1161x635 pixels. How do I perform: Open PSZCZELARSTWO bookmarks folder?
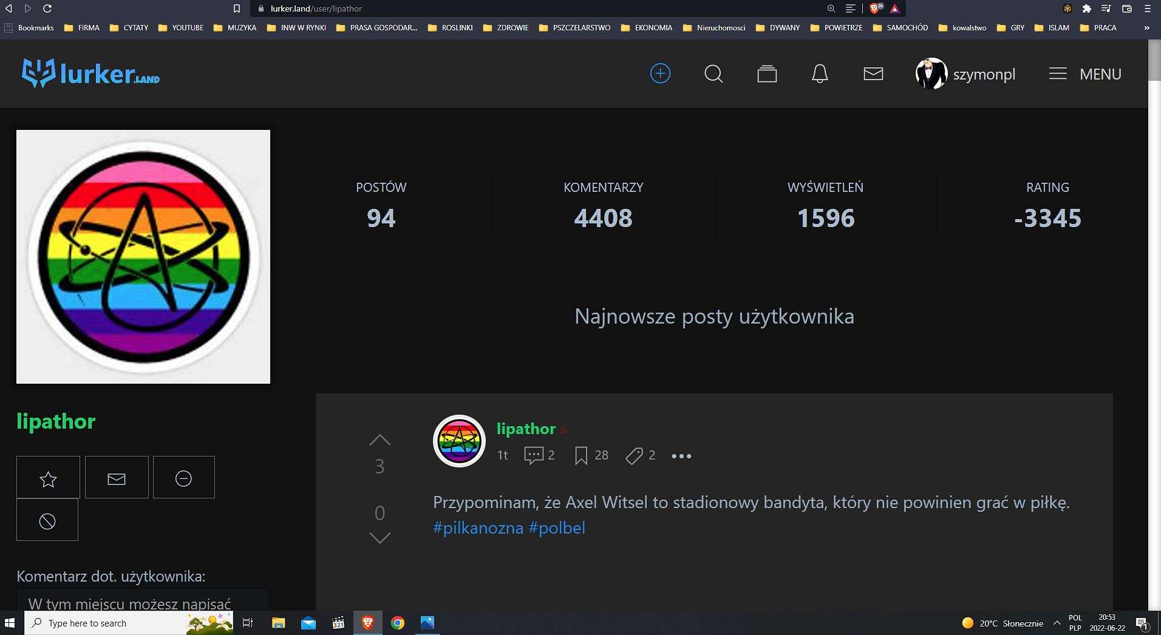(x=574, y=27)
